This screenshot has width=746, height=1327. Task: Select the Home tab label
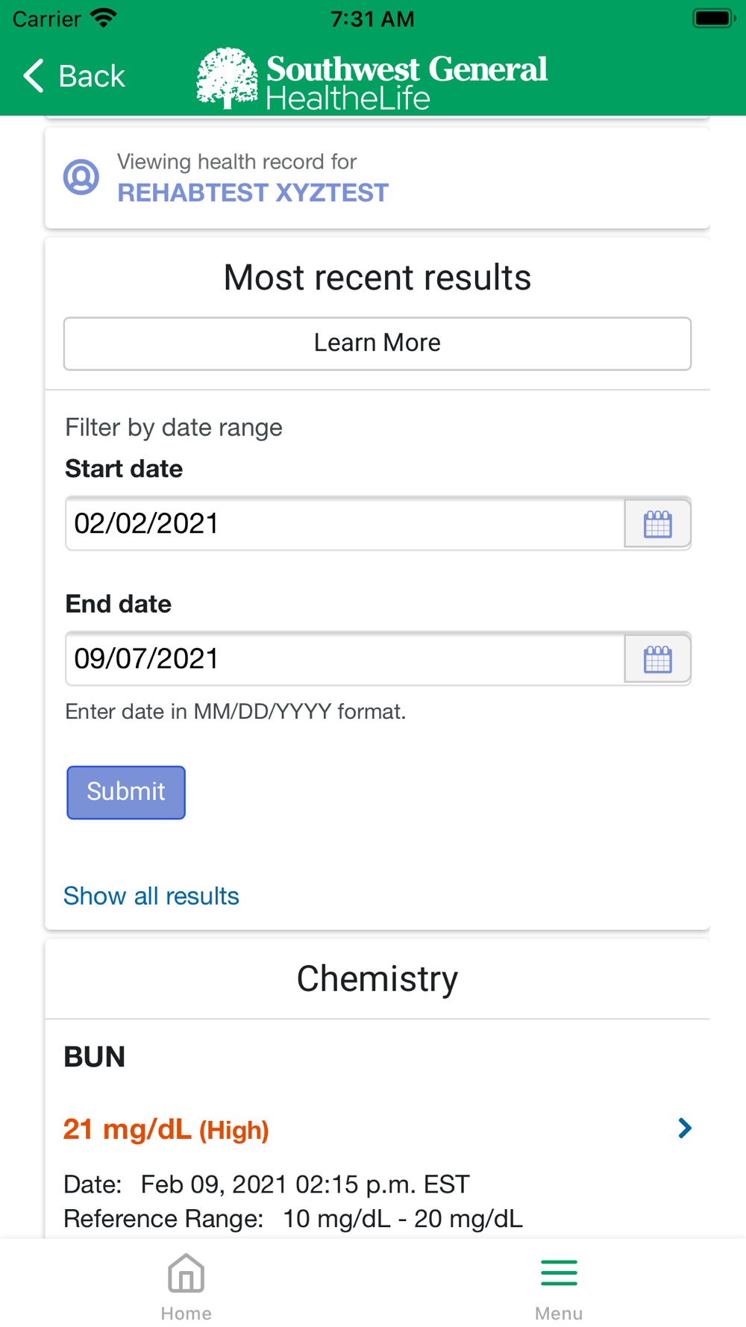coord(186,1314)
